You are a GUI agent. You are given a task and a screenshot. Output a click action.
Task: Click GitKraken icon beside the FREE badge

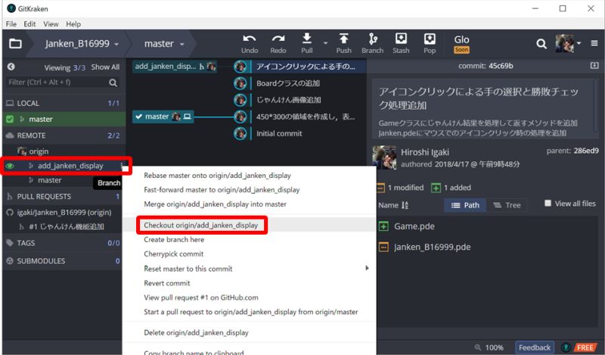(566, 347)
